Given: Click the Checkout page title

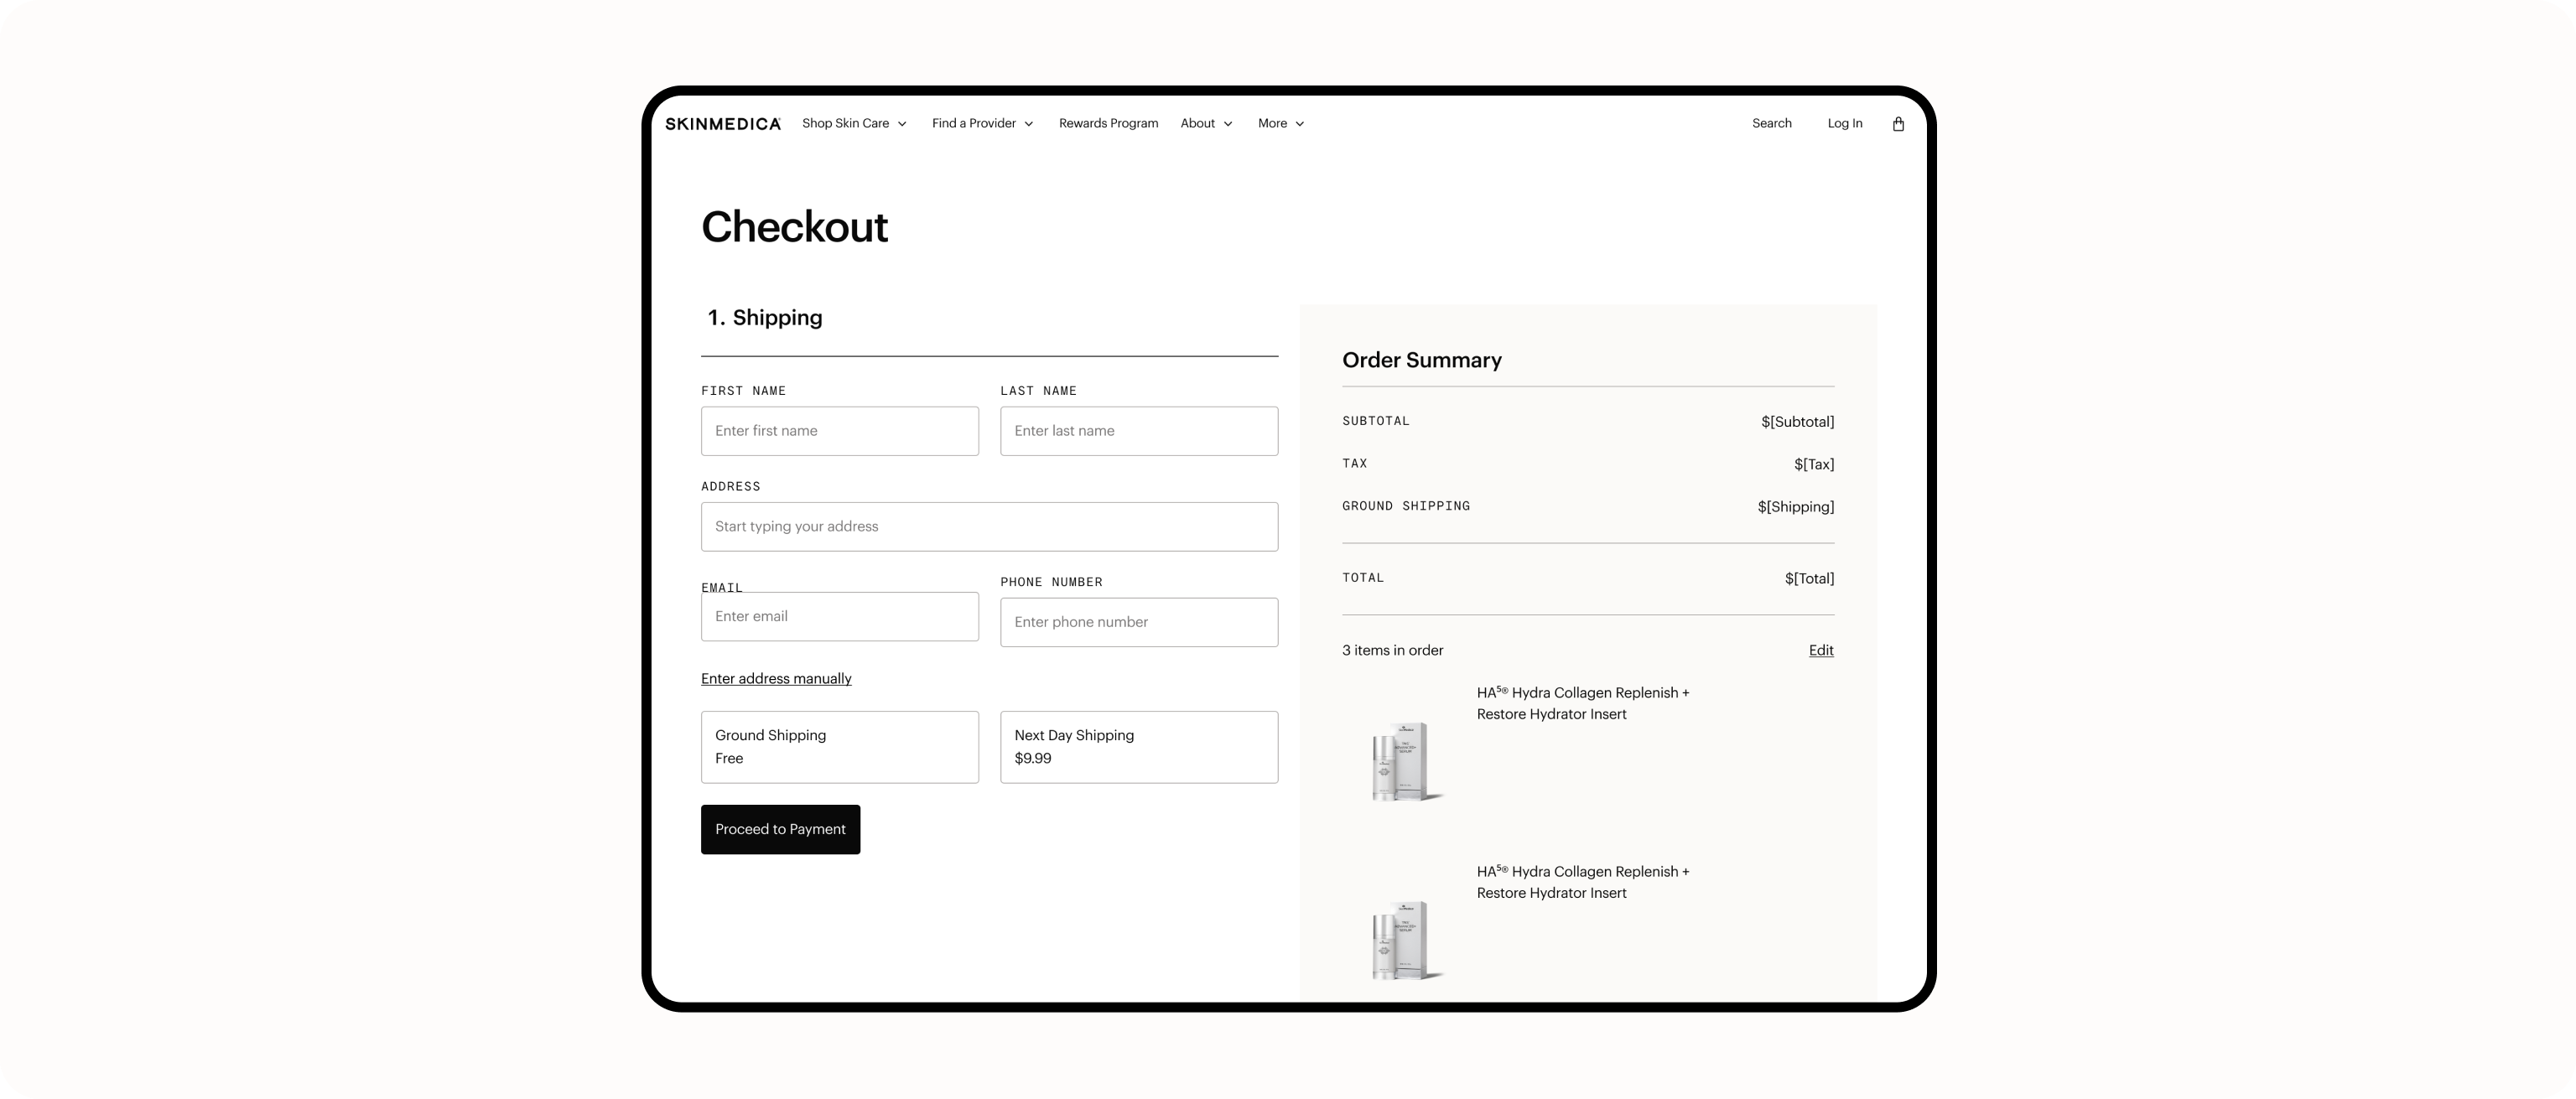Looking at the screenshot, I should (x=794, y=227).
